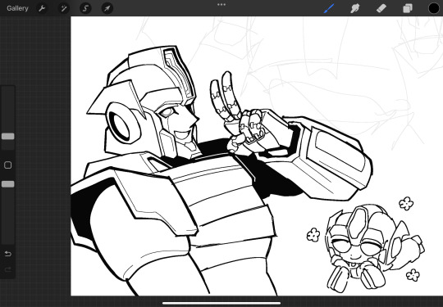Select the Smudge finger tool
Screen dimensions: 443x307
354,8
